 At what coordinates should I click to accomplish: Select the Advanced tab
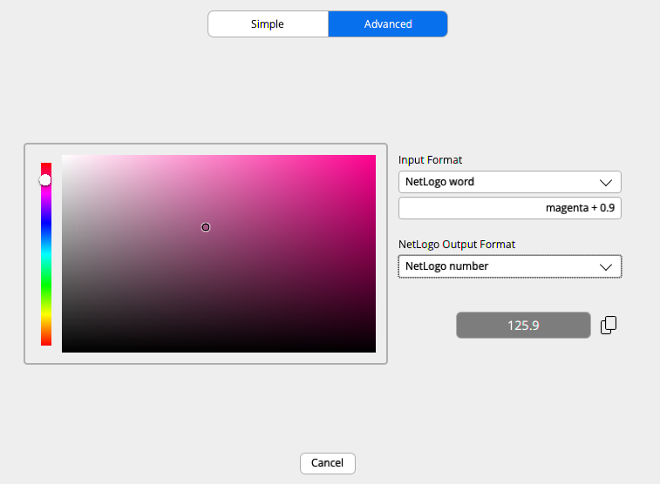tap(388, 24)
